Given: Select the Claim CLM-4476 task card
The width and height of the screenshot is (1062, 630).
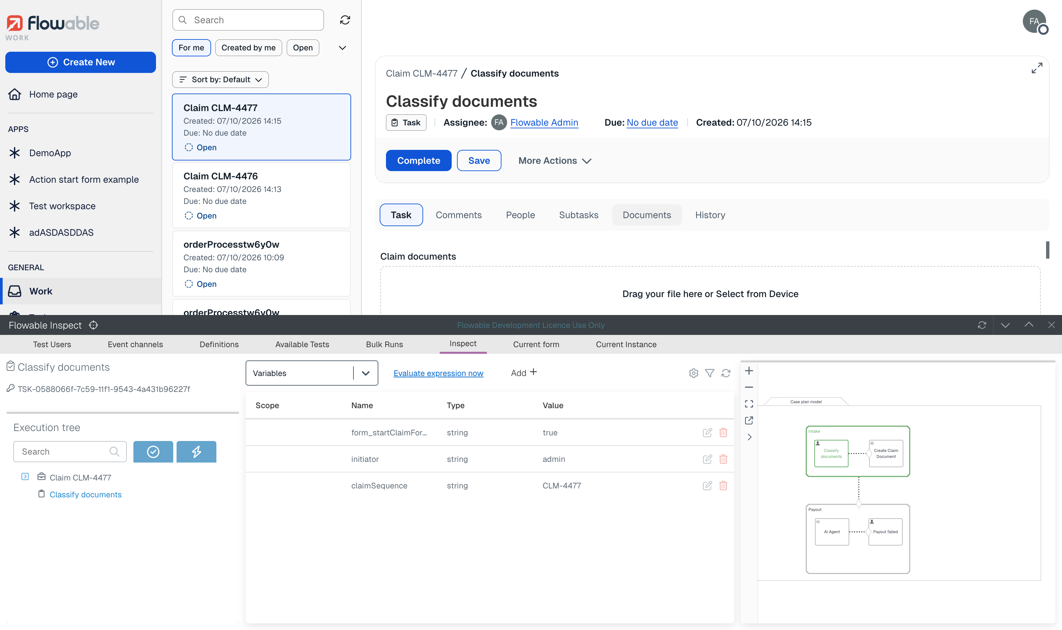Looking at the screenshot, I should [x=261, y=195].
